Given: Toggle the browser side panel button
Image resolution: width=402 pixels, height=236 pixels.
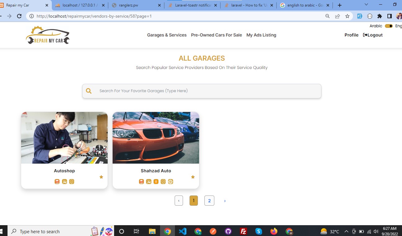Looking at the screenshot, I should (x=389, y=16).
